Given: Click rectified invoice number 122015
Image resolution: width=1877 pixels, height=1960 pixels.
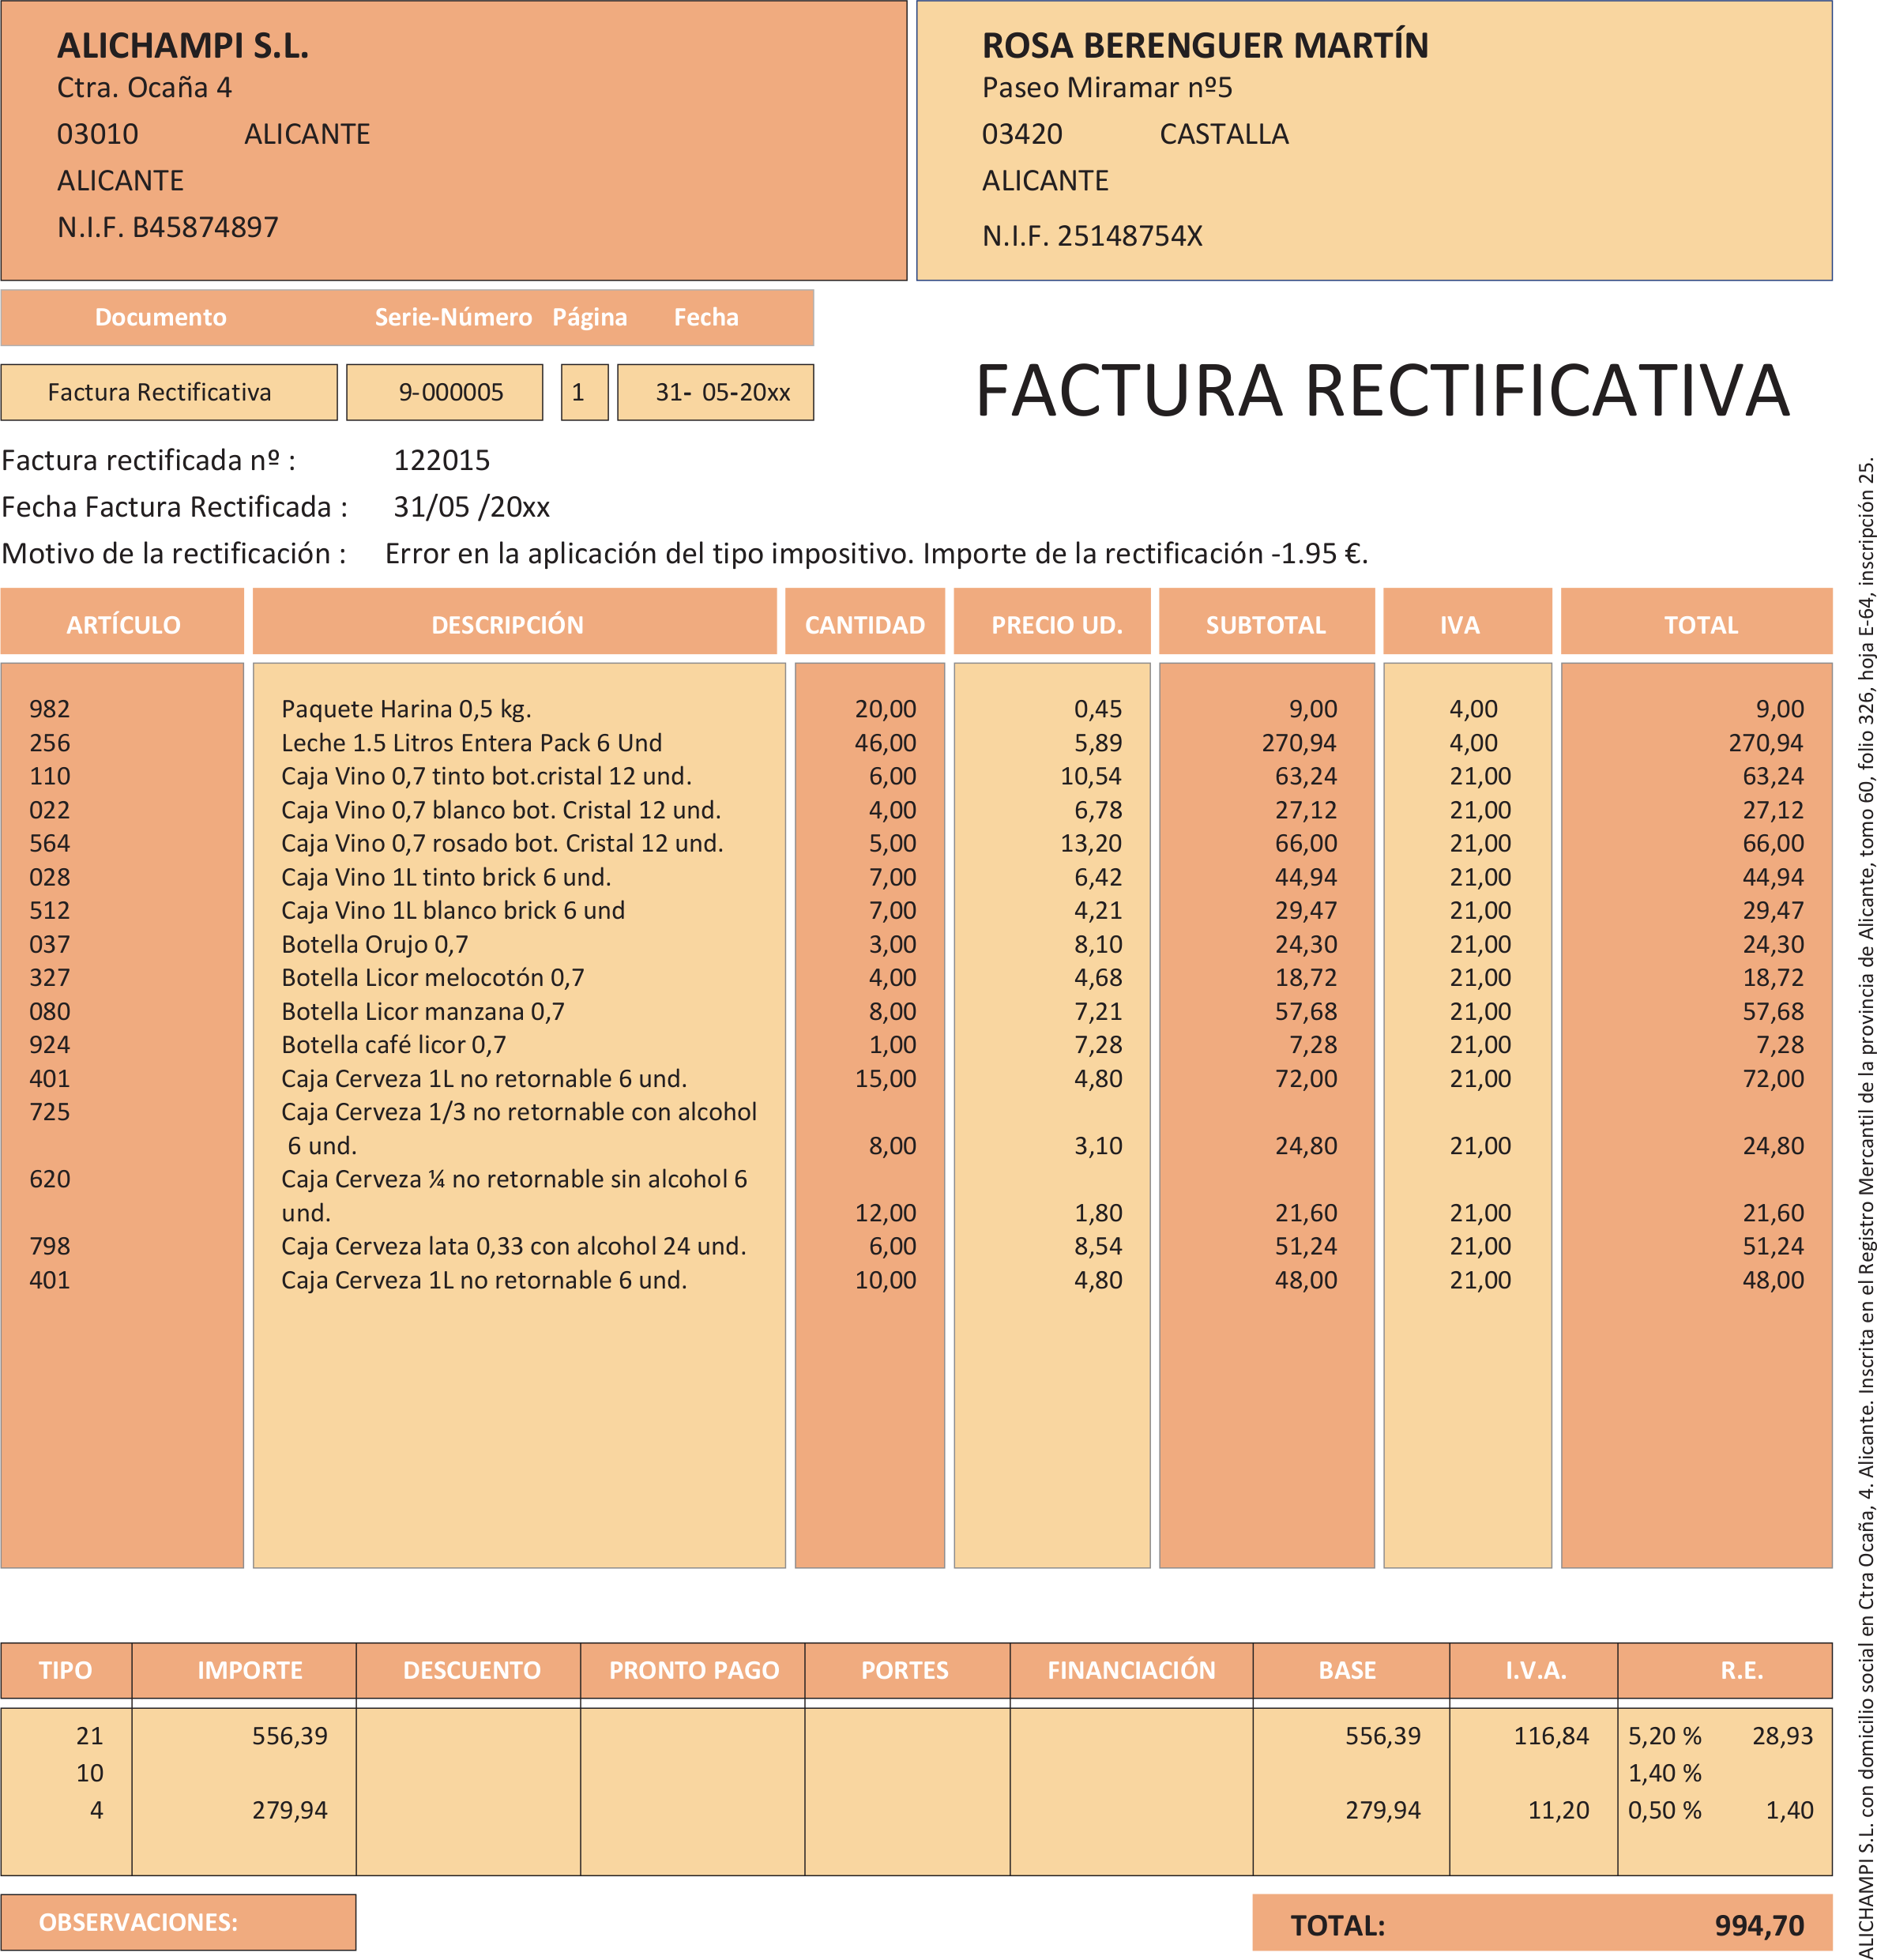Looking at the screenshot, I should (441, 460).
